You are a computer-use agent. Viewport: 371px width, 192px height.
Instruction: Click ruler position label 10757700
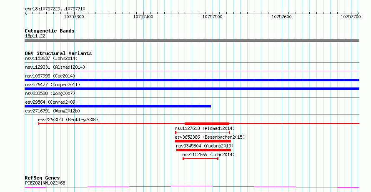point(351,17)
